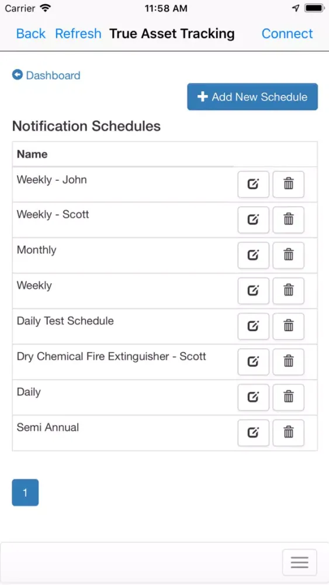
Task: Click Add New Schedule button
Action: (x=252, y=97)
